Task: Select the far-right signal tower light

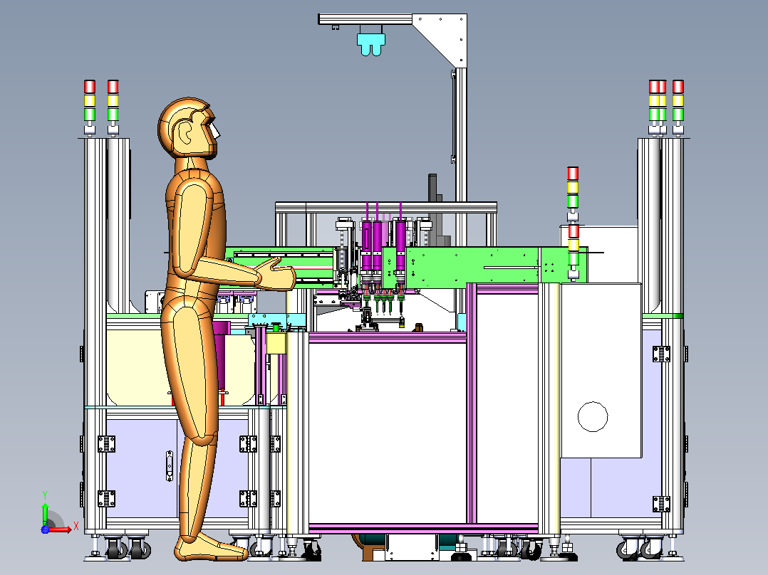Action: (x=678, y=107)
